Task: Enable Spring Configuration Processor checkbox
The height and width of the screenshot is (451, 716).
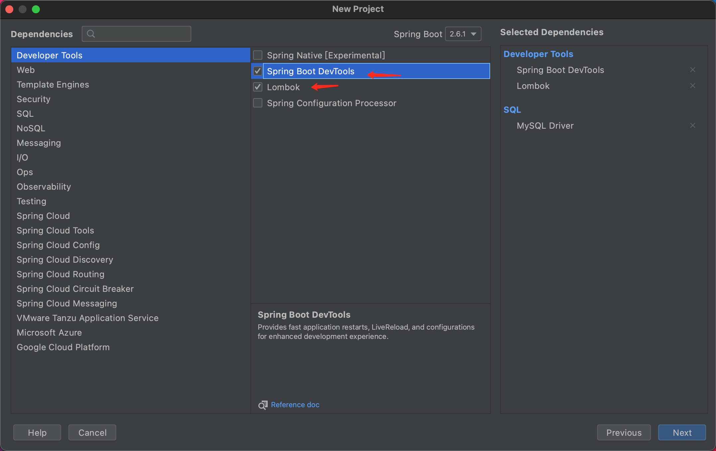Action: point(258,103)
